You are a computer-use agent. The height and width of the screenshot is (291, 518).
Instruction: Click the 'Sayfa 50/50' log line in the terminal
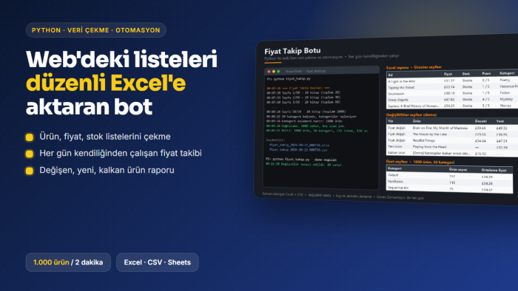[x=306, y=112]
